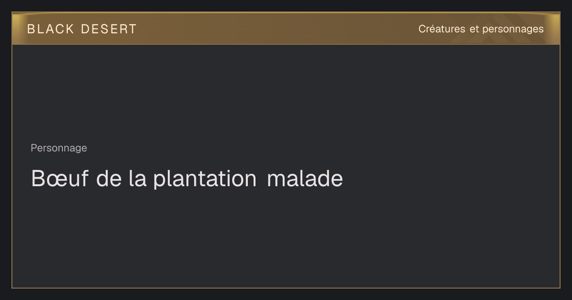Image resolution: width=572 pixels, height=300 pixels.
Task: Click the Bœuf de la plantation malade title
Action: (187, 179)
